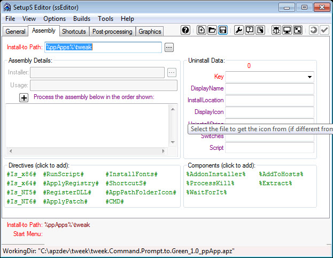This screenshot has width=333, height=258.
Task: Add the #RunScript# directive
Action: (x=63, y=174)
